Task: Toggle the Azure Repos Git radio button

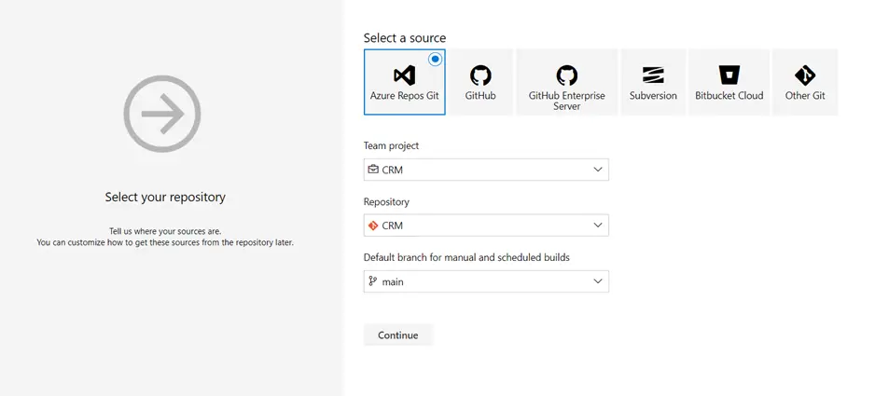Action: (436, 59)
